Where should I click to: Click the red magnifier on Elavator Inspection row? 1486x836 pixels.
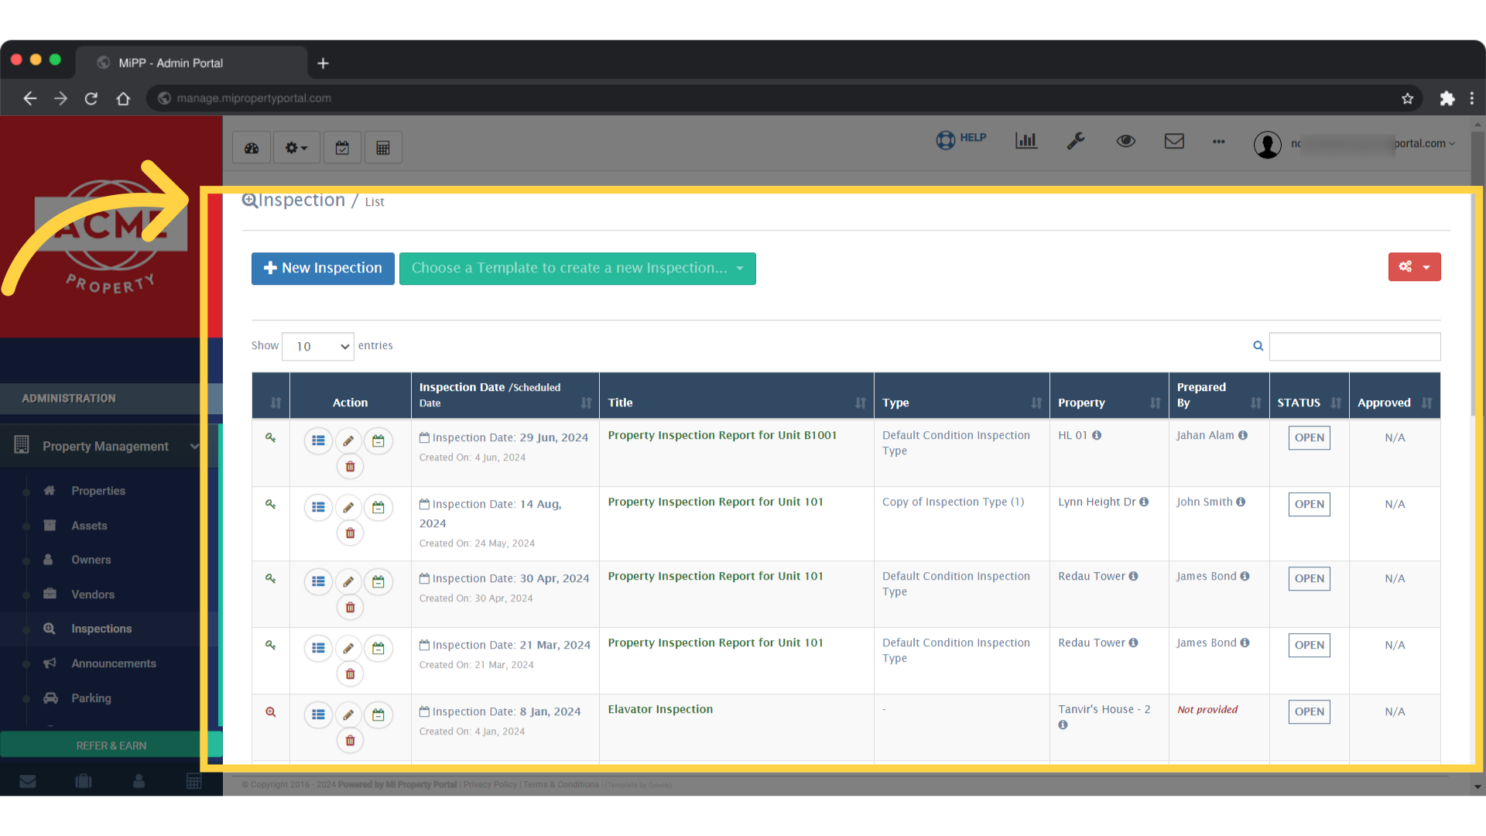pos(271,712)
